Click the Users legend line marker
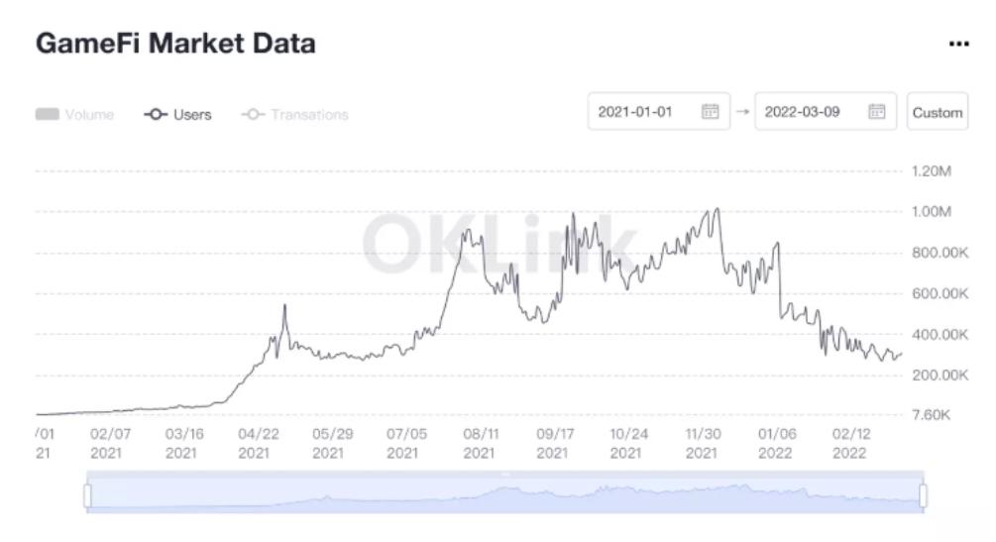 (155, 115)
